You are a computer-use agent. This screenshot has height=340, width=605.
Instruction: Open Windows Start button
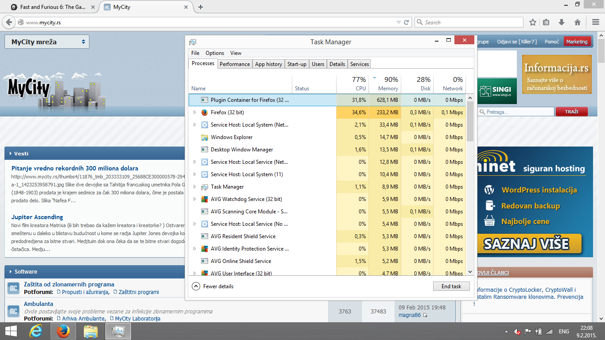coord(11,331)
